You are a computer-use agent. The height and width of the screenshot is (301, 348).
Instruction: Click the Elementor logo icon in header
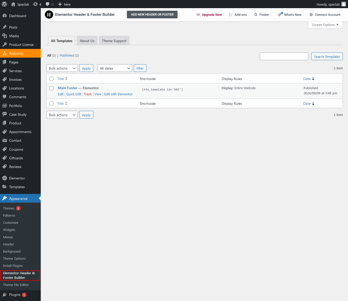49,15
